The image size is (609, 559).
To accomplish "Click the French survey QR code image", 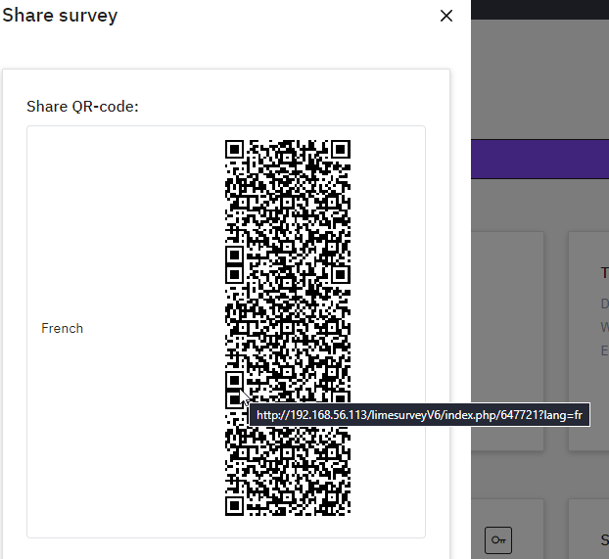I will tap(288, 328).
